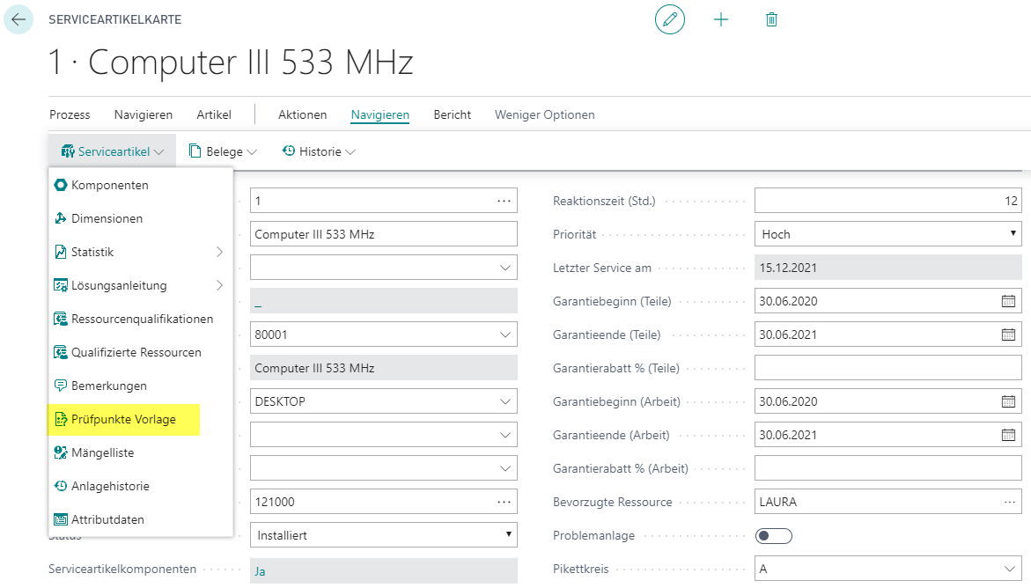Select the underlined Navigieren tab
1031x588 pixels.
coord(380,115)
